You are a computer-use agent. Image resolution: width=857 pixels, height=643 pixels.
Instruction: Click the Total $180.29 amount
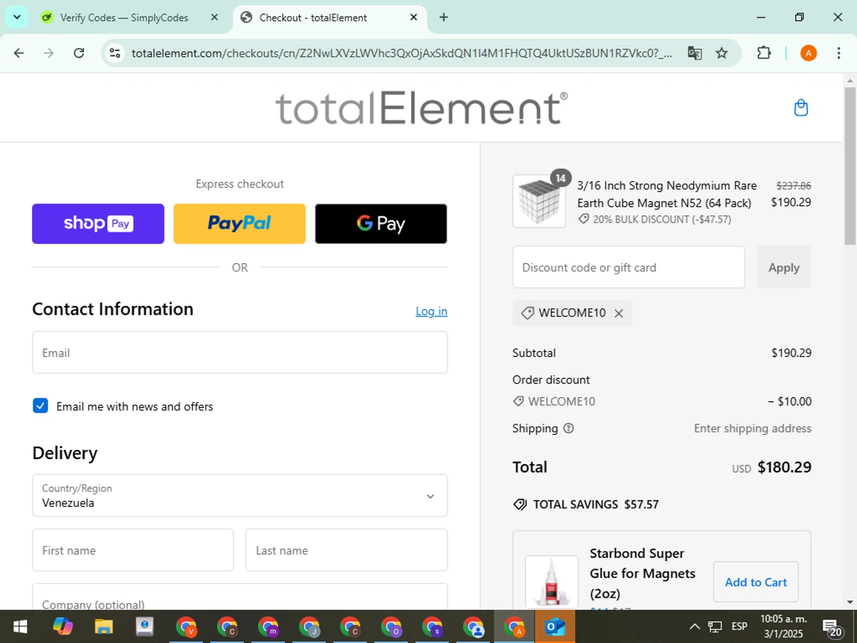click(x=784, y=467)
